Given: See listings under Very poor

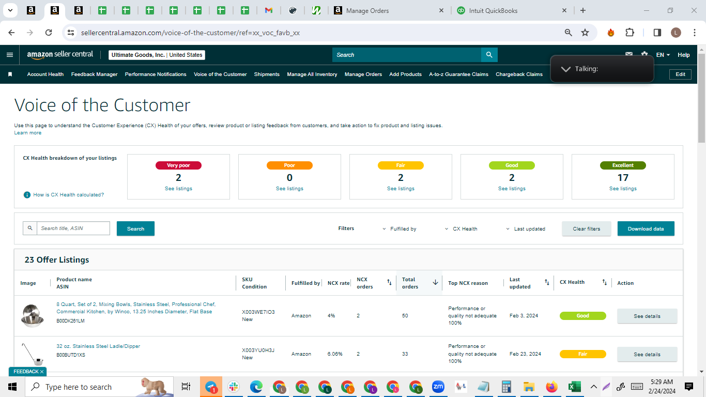Looking at the screenshot, I should [x=178, y=189].
